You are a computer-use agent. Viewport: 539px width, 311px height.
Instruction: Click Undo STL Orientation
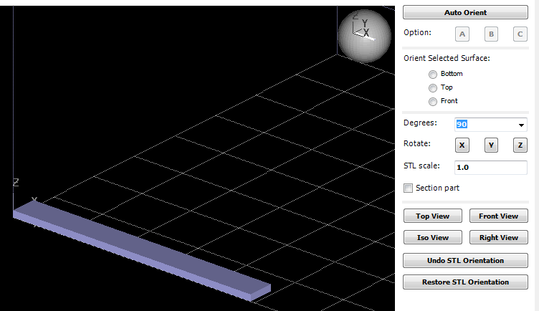click(x=465, y=261)
